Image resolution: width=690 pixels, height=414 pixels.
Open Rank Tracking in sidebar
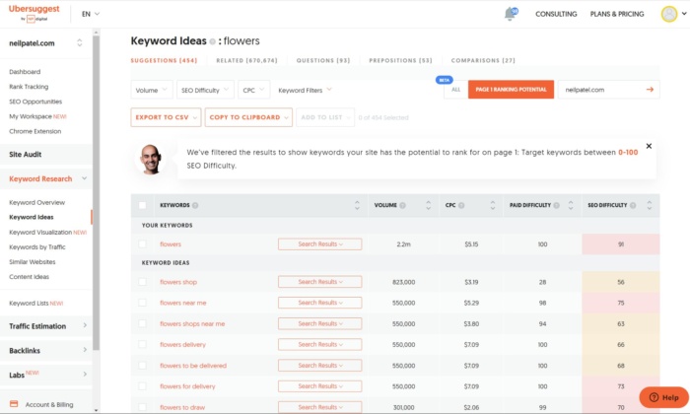[29, 87]
